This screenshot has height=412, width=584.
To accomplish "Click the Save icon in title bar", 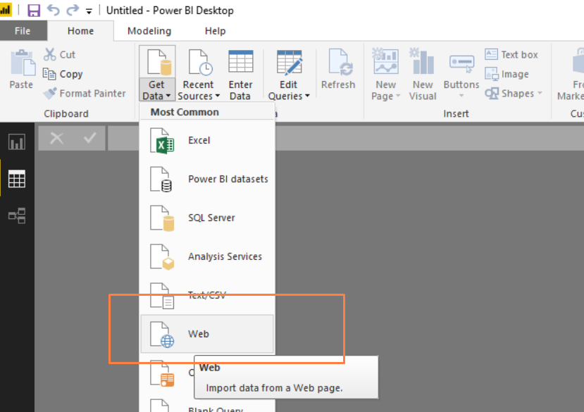I will [34, 10].
